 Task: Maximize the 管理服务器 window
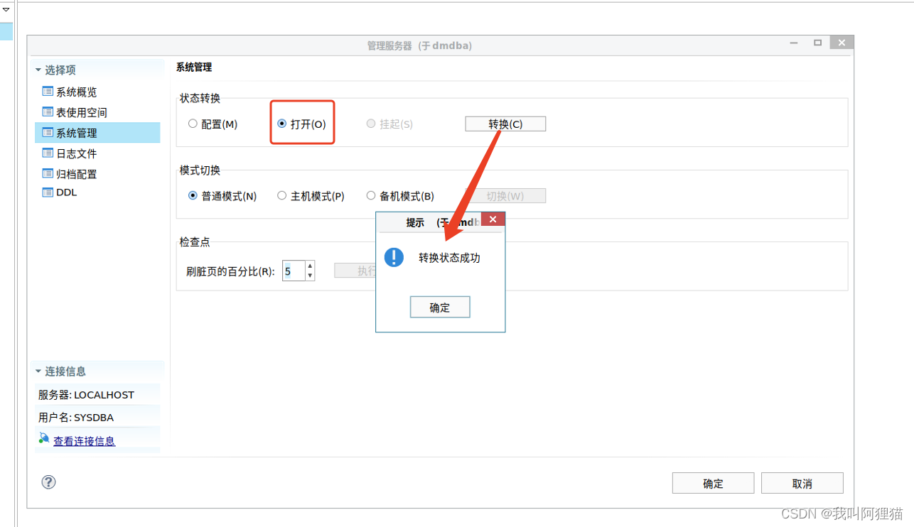coord(817,43)
